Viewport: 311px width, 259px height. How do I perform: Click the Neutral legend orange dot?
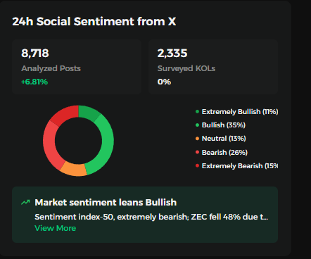197,139
